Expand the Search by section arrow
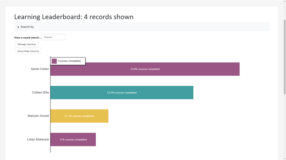Viewport: 286px width, 160px height. [18, 27]
